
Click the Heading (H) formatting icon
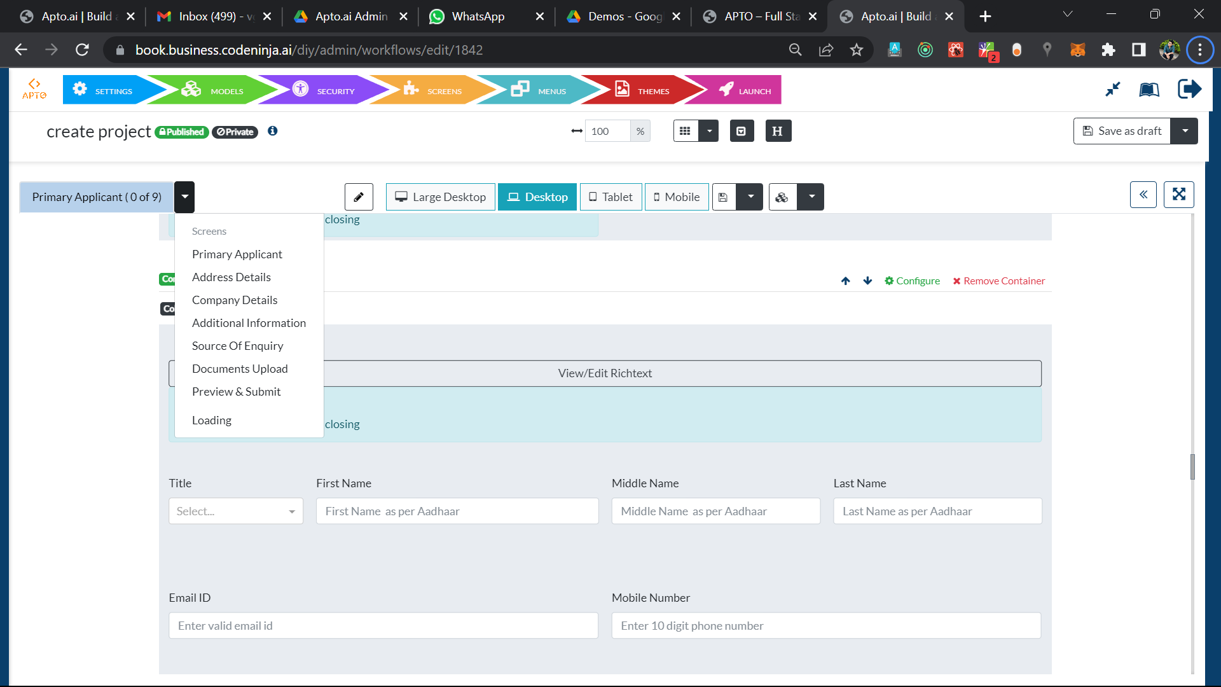pyautogui.click(x=778, y=130)
